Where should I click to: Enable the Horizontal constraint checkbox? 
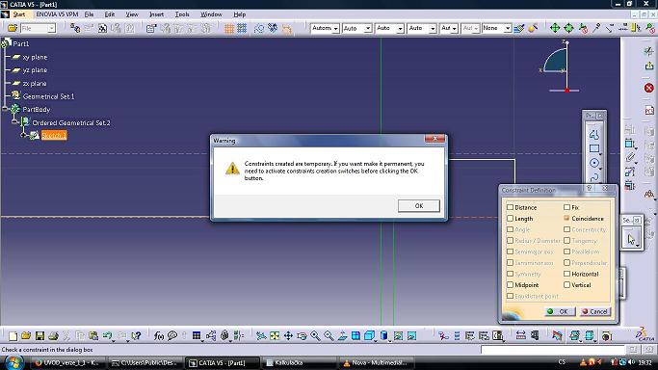(566, 274)
